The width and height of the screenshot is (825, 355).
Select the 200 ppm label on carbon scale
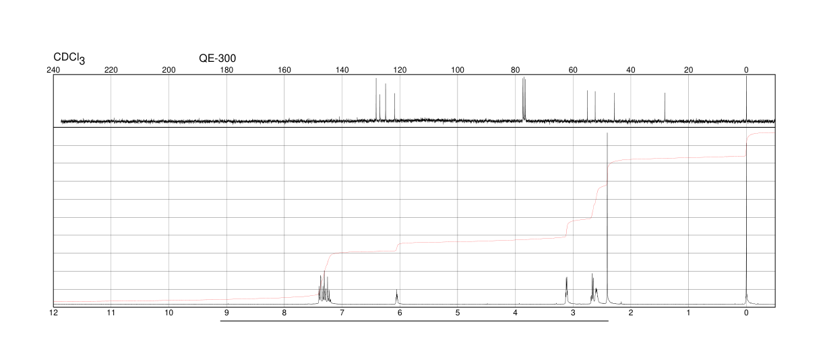(x=169, y=70)
